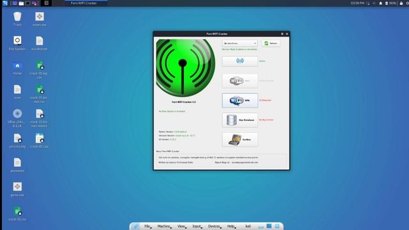
Task: Open the Key Database
Action: (x=240, y=120)
